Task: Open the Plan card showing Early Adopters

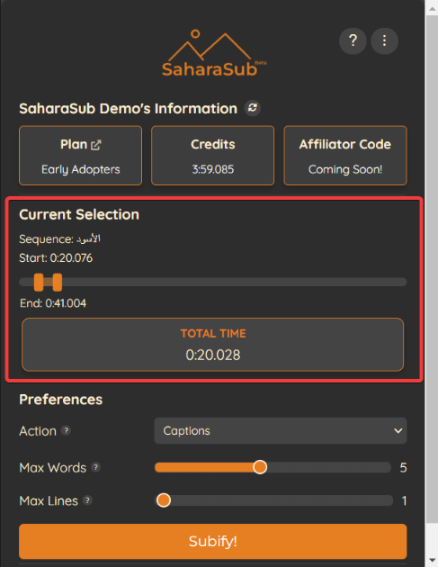Action: 81,156
